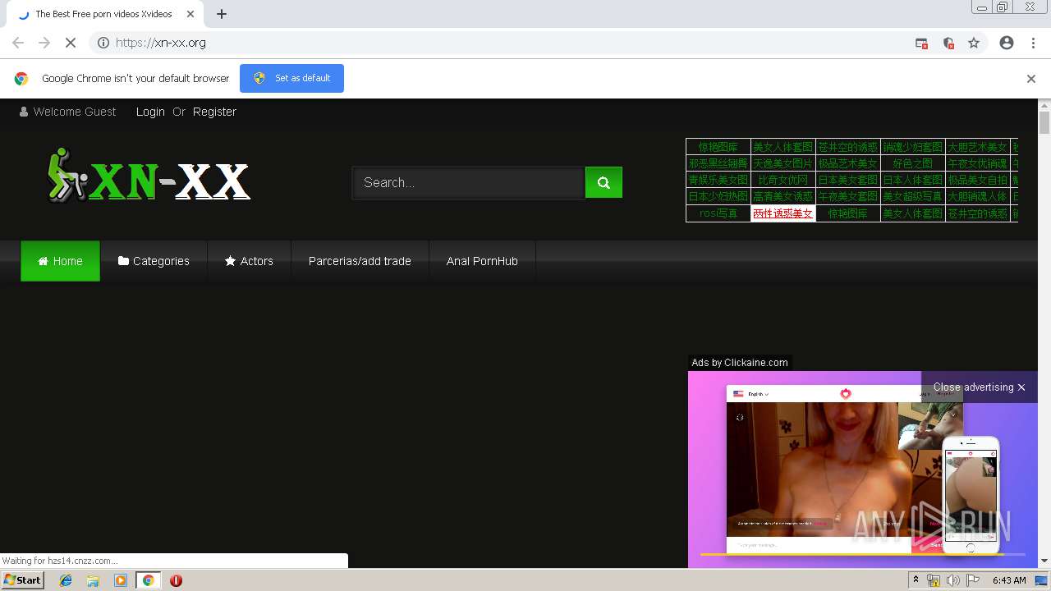The image size is (1051, 591).
Task: Click the Close advertising button
Action: pos(979,387)
